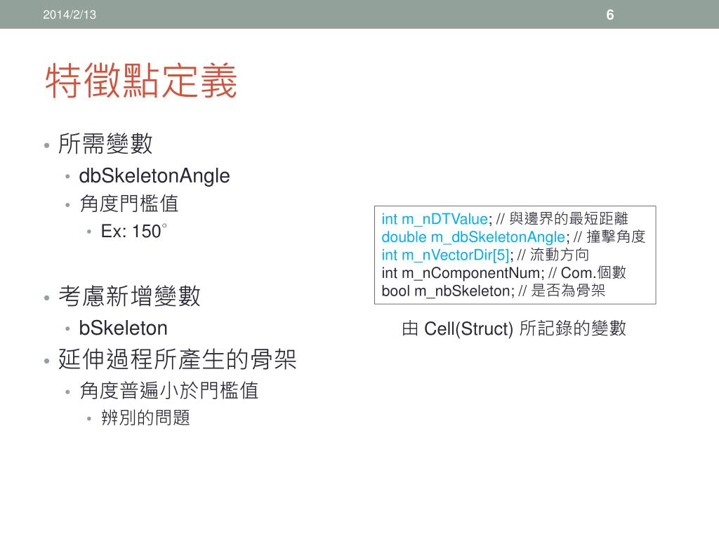
Task: Select the bullet text 所需變數
Action: 105,143
